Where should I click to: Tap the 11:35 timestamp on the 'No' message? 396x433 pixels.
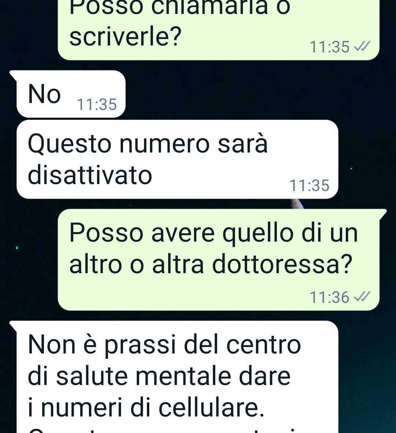[x=97, y=104]
